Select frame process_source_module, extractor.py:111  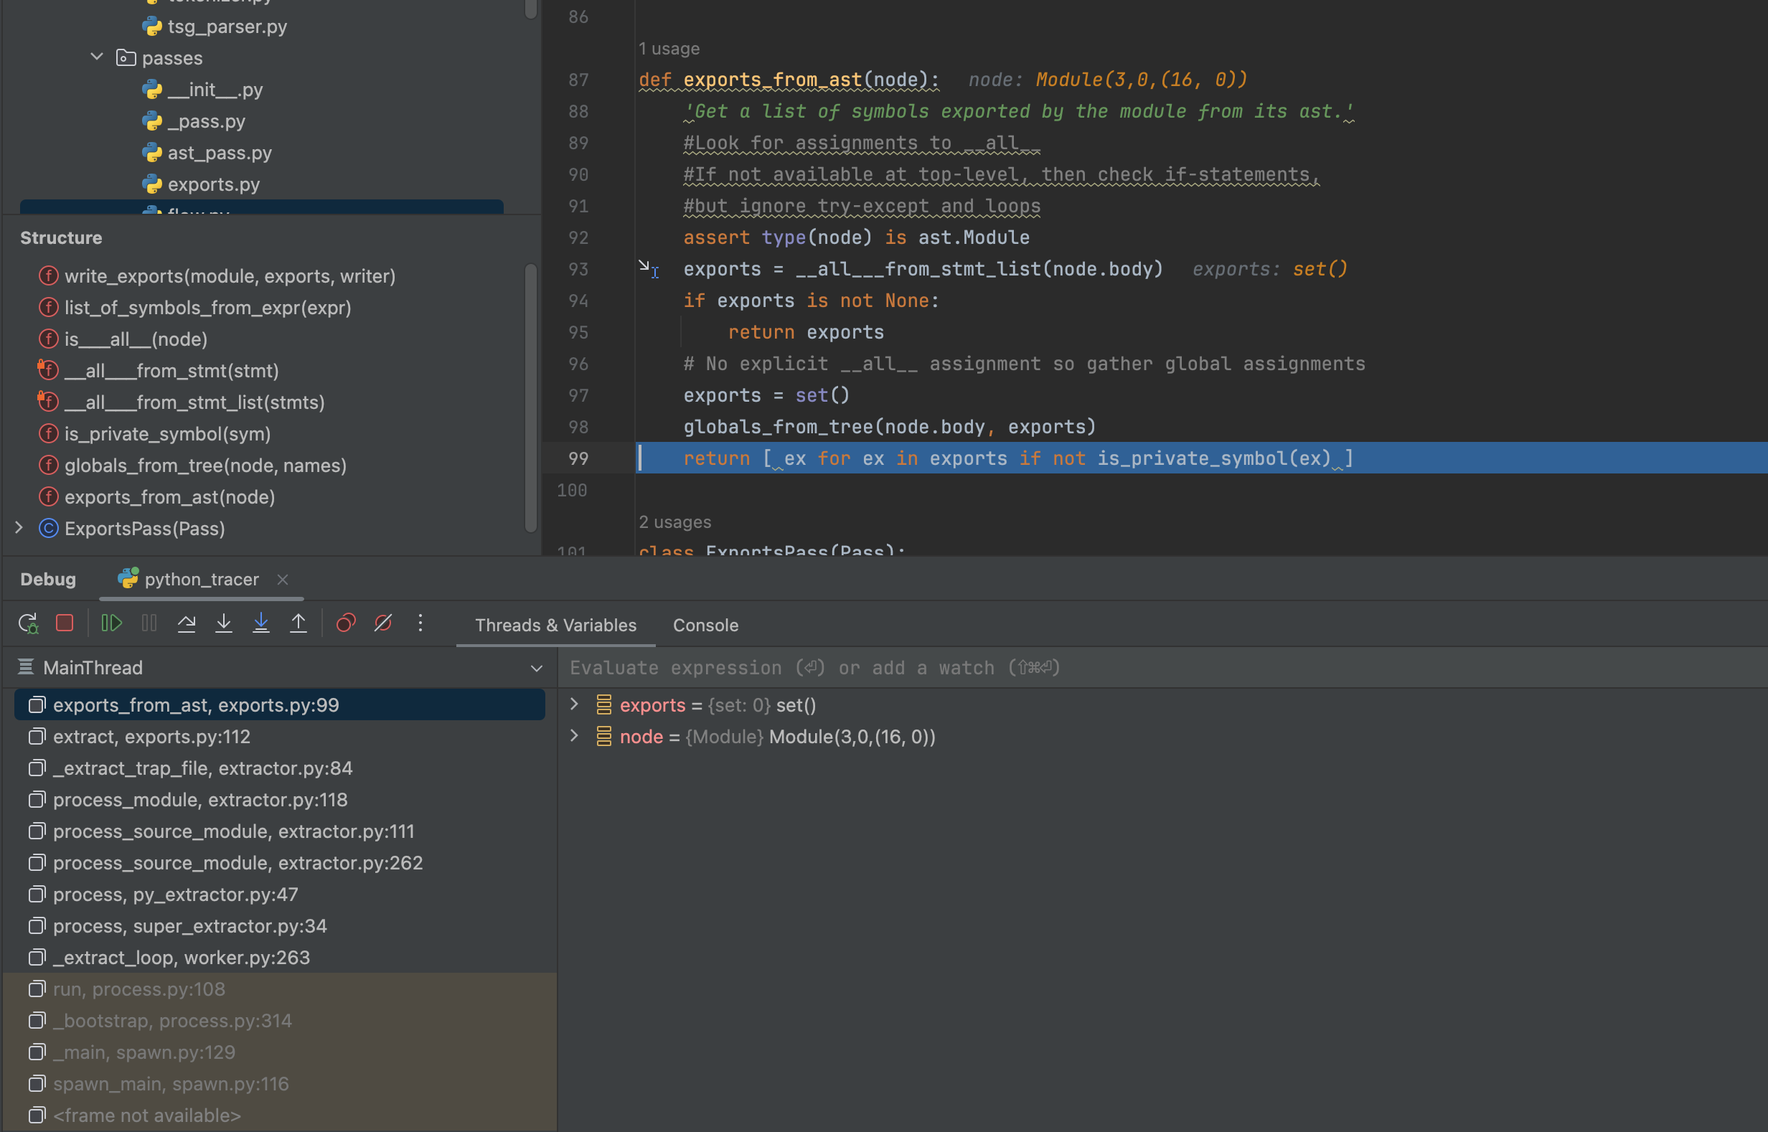(279, 831)
